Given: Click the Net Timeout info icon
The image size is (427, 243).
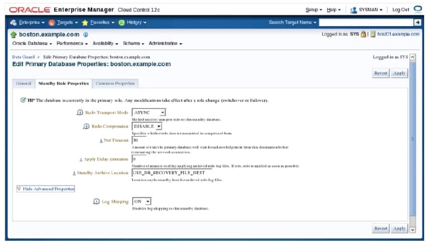Looking at the screenshot, I should click(101, 141).
